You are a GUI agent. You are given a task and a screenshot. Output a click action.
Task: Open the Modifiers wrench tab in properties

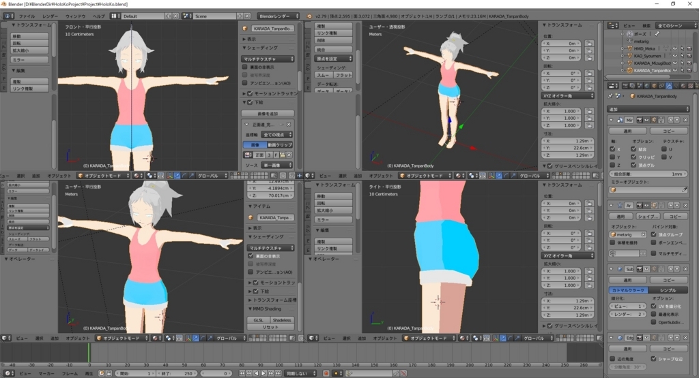[669, 85]
